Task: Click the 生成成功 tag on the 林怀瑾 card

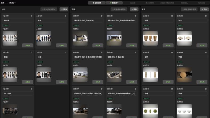Action: tap(6, 25)
